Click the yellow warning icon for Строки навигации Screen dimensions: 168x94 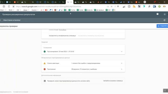(45, 63)
